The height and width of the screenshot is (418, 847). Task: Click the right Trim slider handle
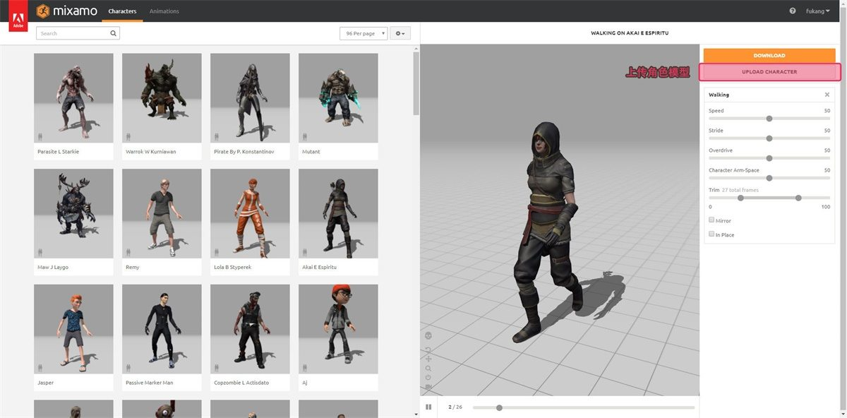point(798,198)
